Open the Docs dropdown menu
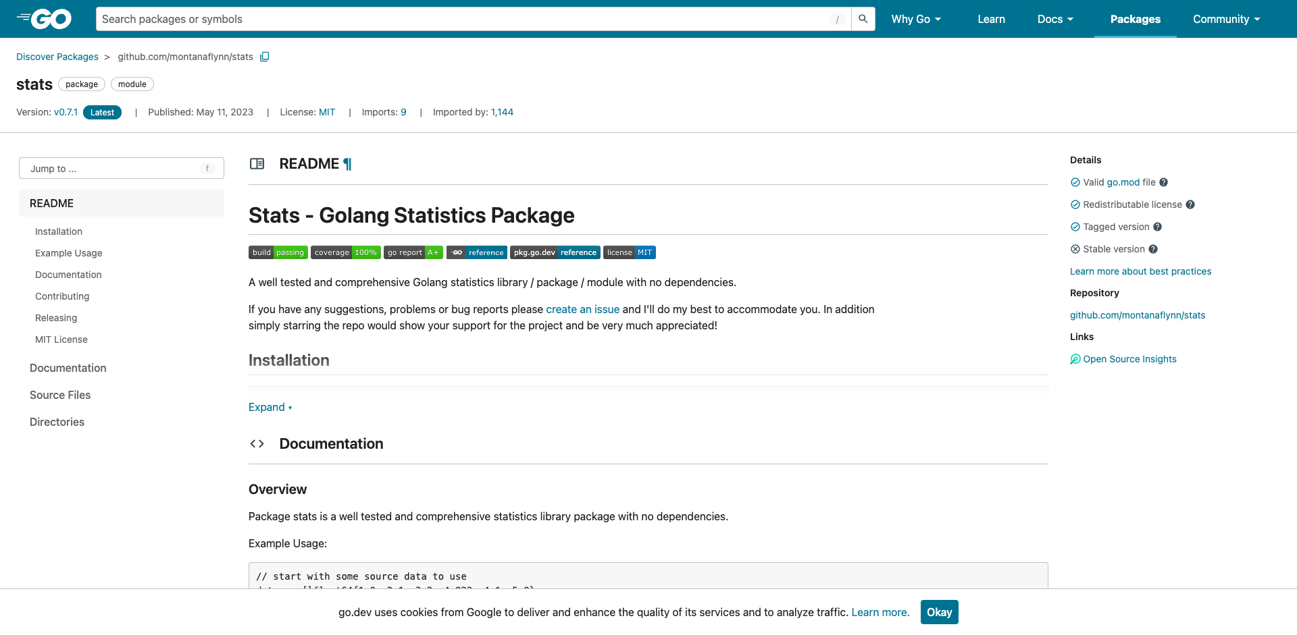 pos(1055,19)
